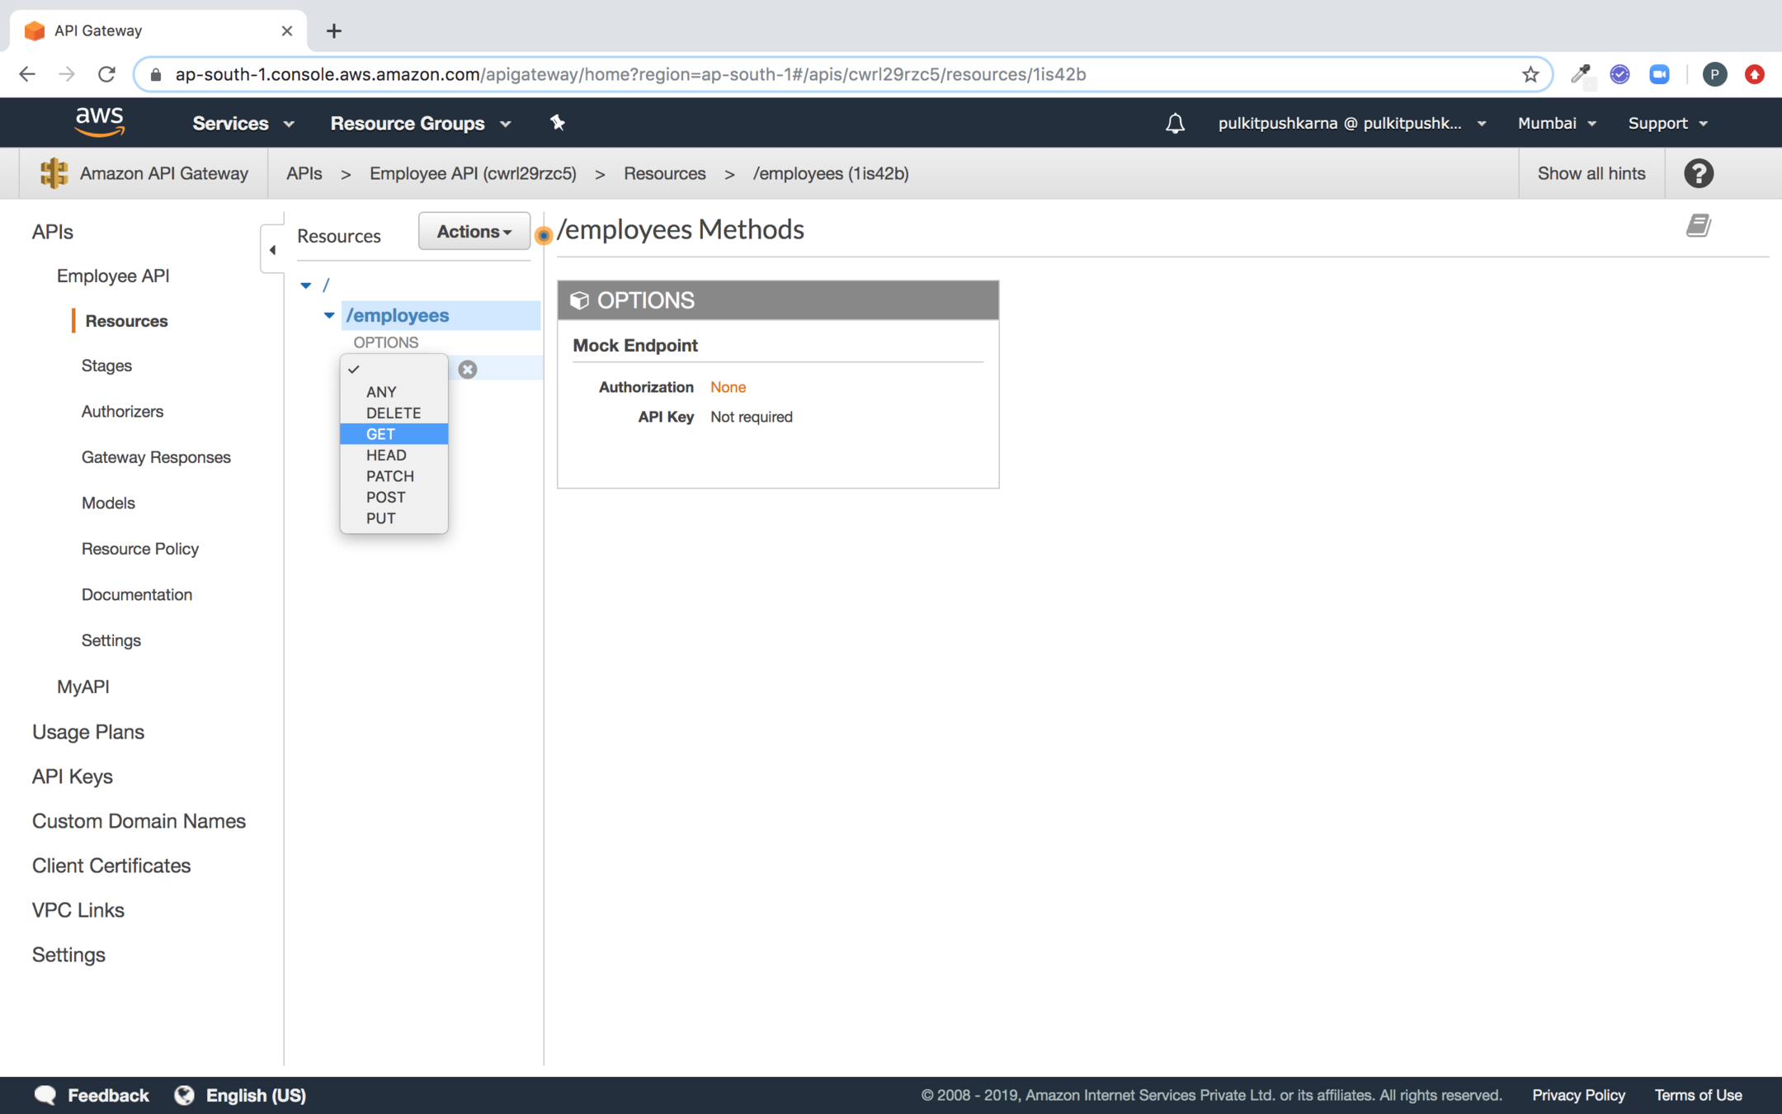Open the Mumbai region dropdown
The height and width of the screenshot is (1114, 1782).
[x=1556, y=123]
